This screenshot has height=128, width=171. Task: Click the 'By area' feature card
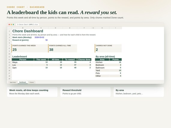coord(139,92)
